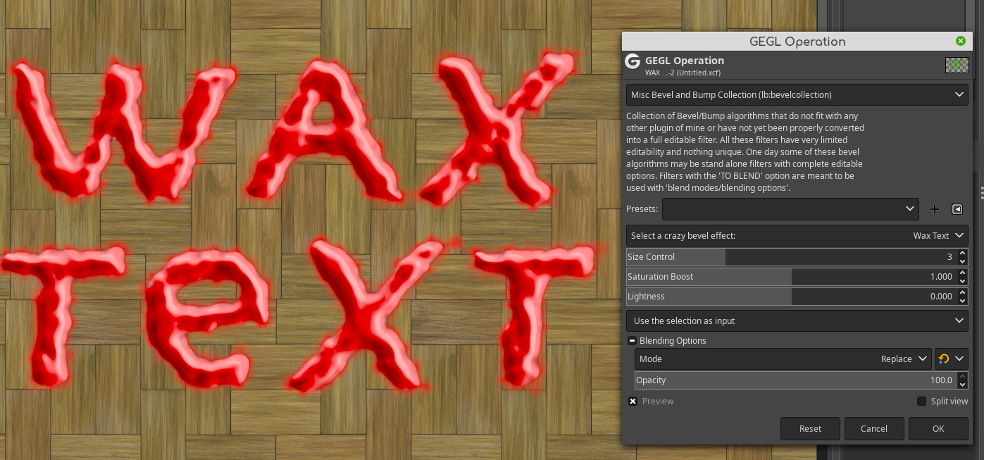Click the GEGL Operation title bar

click(797, 42)
